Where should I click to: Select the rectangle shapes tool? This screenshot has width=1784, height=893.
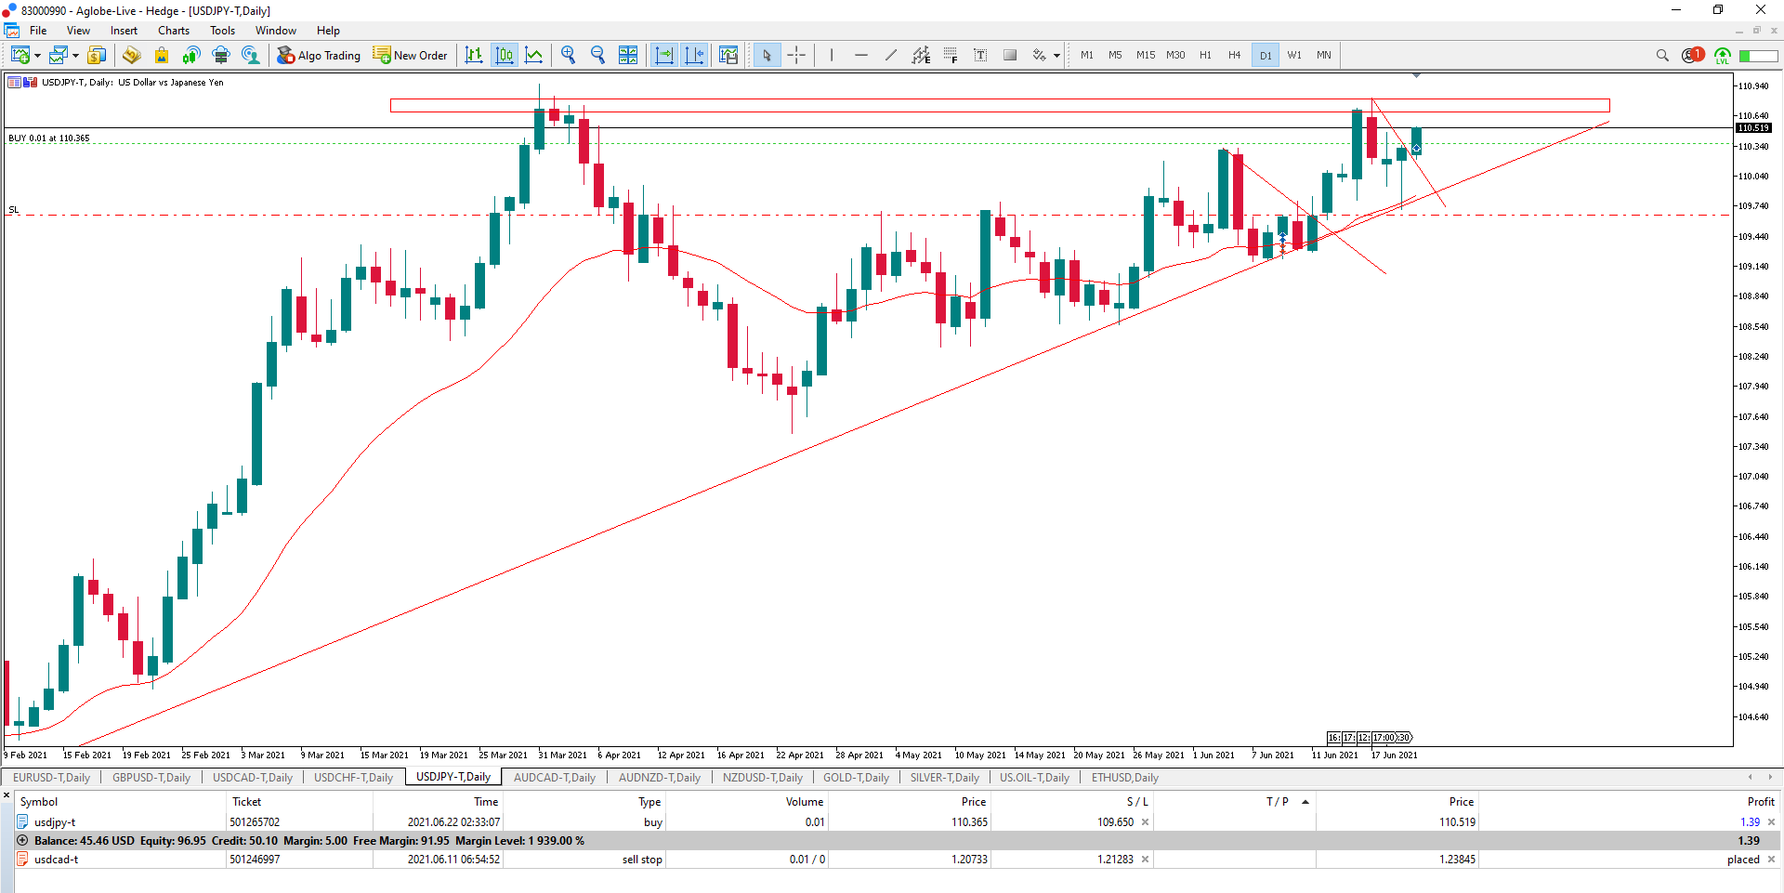pyautogui.click(x=1010, y=56)
